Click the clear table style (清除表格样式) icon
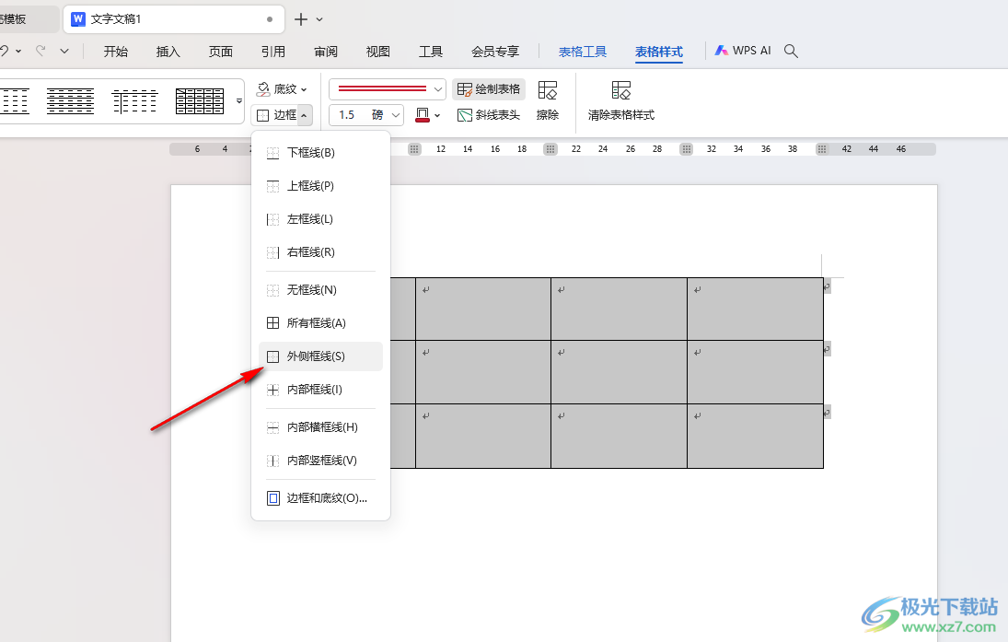This screenshot has height=642, width=1008. [x=621, y=90]
